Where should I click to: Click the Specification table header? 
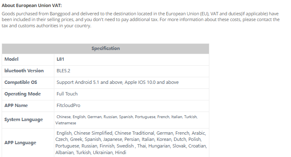(105, 48)
